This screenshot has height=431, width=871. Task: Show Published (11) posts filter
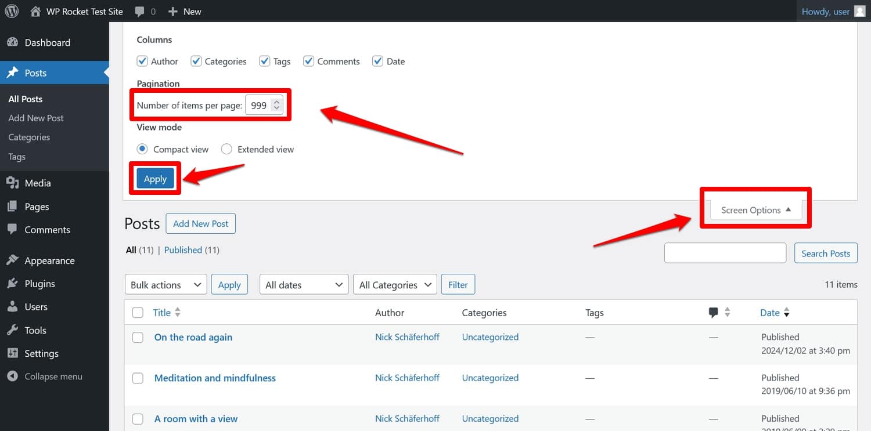[x=192, y=250]
